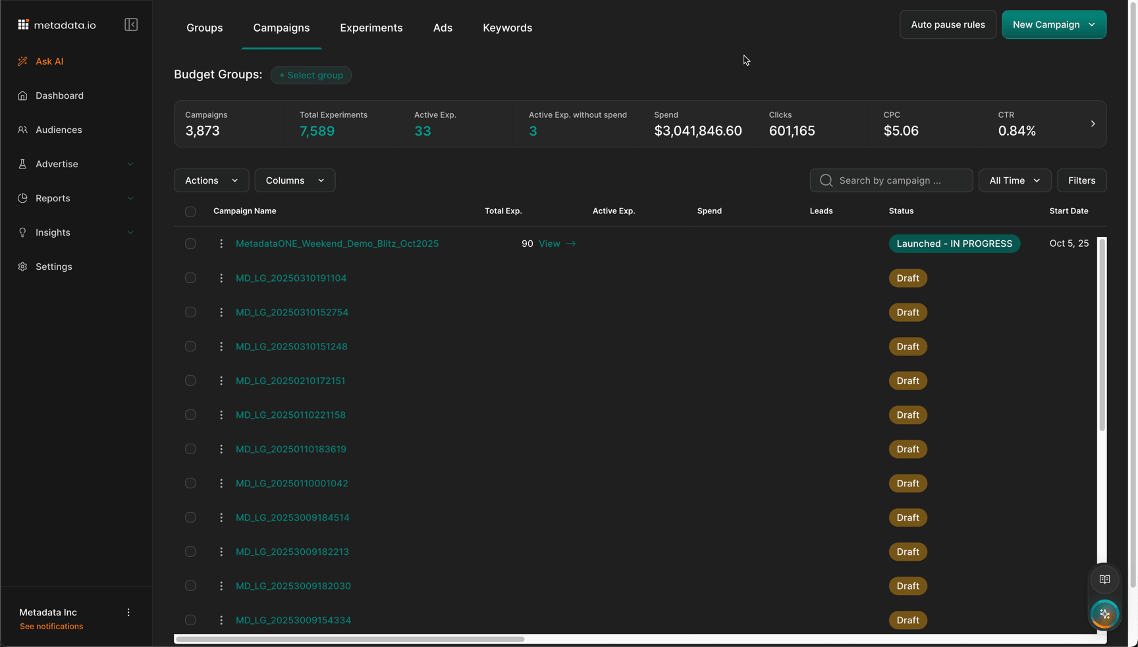Image resolution: width=1138 pixels, height=647 pixels.
Task: Open the Keywords tab
Action: coord(507,28)
